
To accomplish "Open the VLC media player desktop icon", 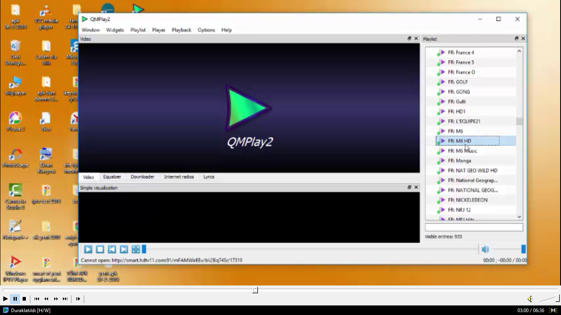I will click(x=46, y=17).
